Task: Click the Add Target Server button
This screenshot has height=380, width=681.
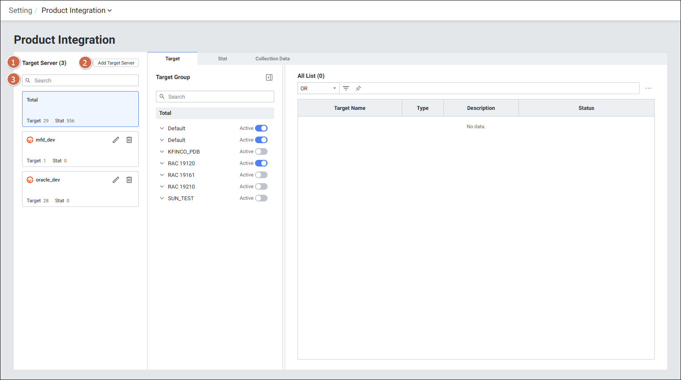Action: (116, 63)
